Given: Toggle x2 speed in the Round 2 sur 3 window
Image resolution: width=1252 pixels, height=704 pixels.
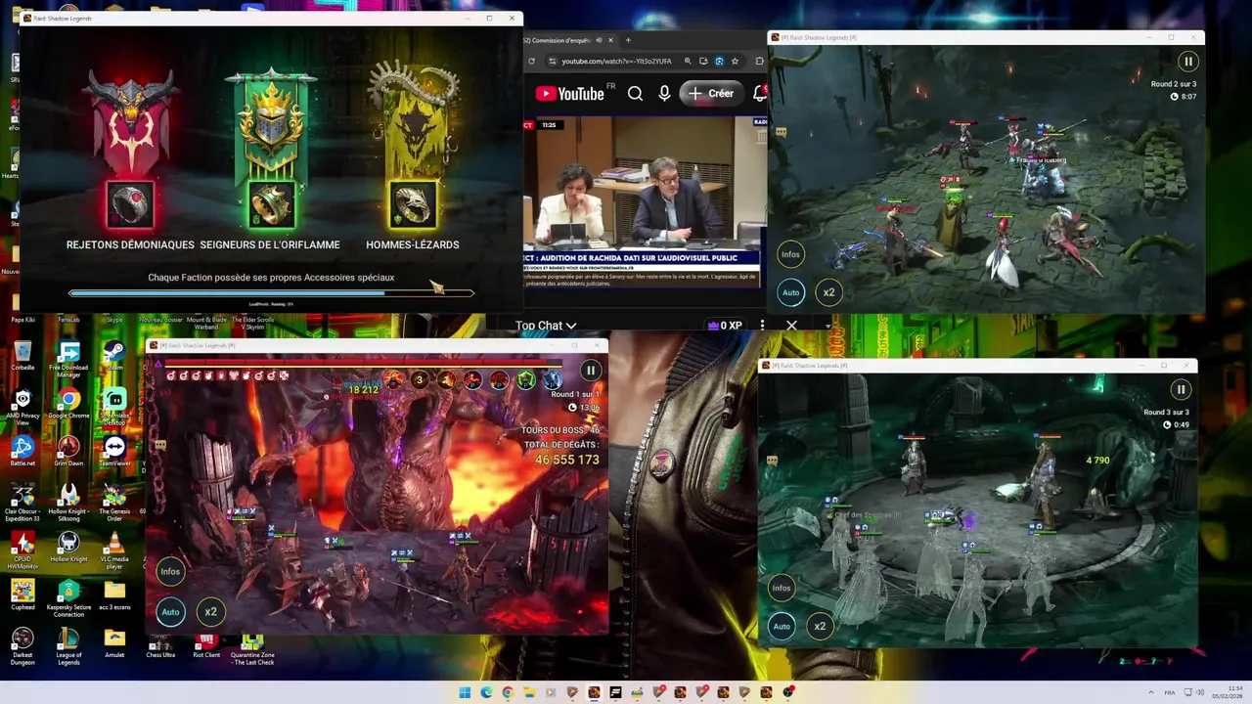Looking at the screenshot, I should [828, 292].
